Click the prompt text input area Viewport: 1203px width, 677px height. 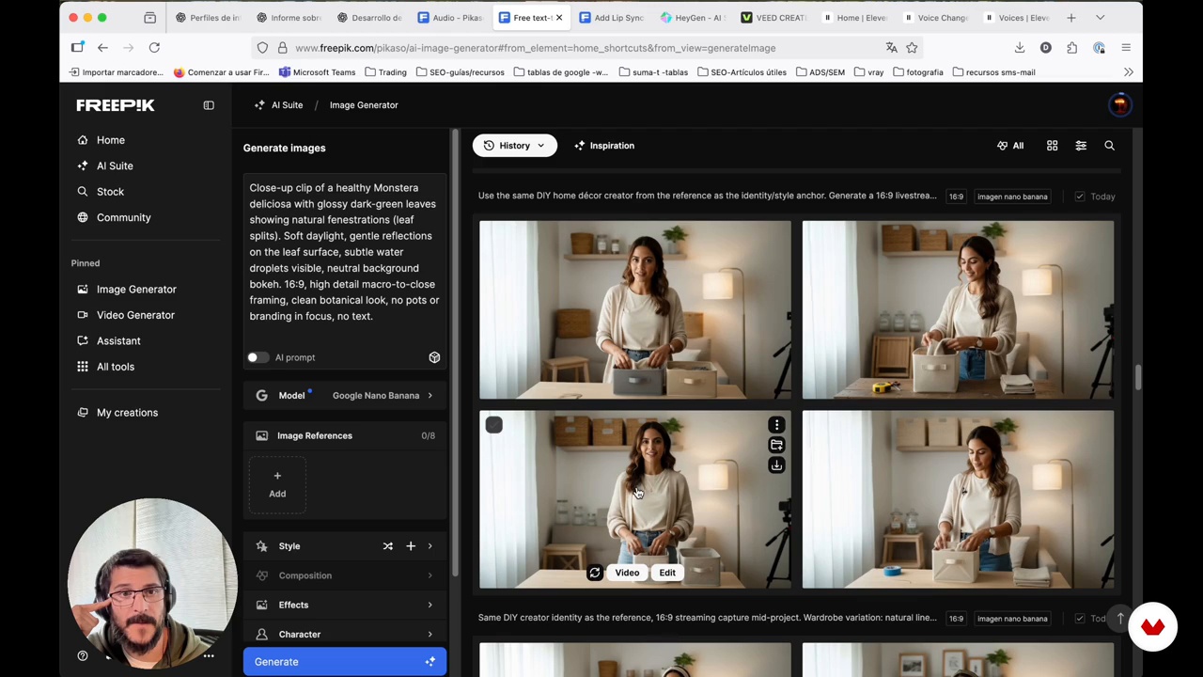coord(344,252)
